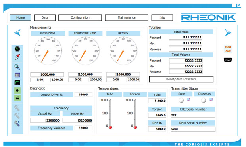Open the magnifying glass search icon

(17, 67)
